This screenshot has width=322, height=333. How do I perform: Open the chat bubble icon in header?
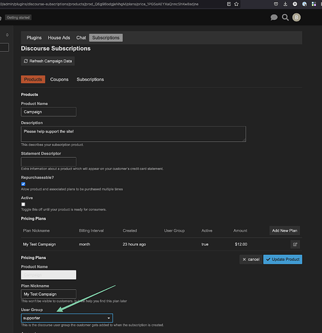(274, 17)
